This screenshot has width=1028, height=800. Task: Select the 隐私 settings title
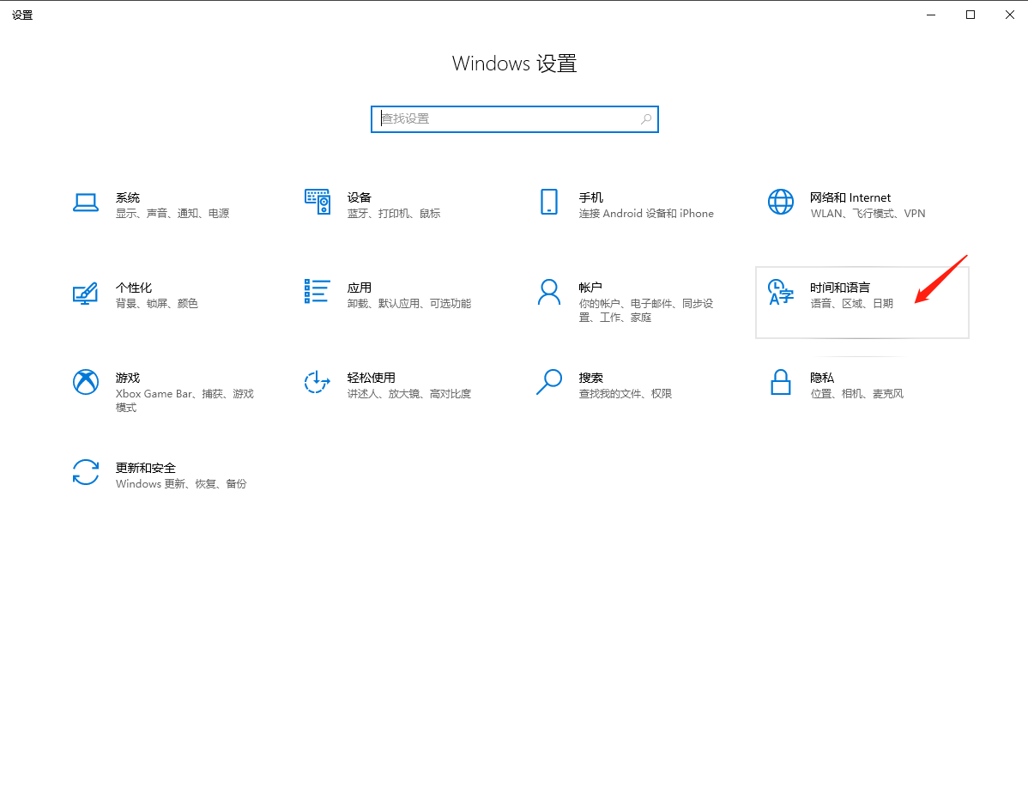pos(822,378)
